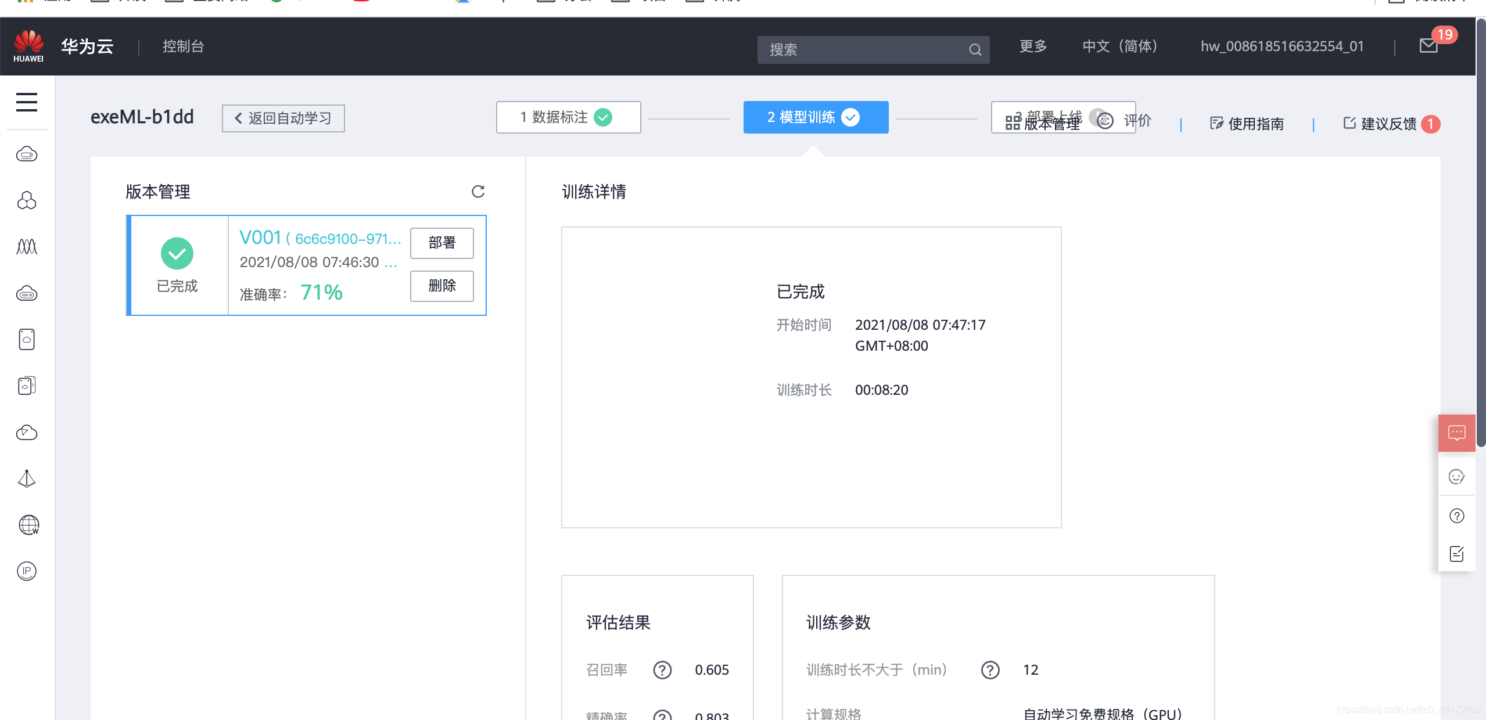Refresh the version management list
This screenshot has width=1486, height=720.
(x=478, y=192)
